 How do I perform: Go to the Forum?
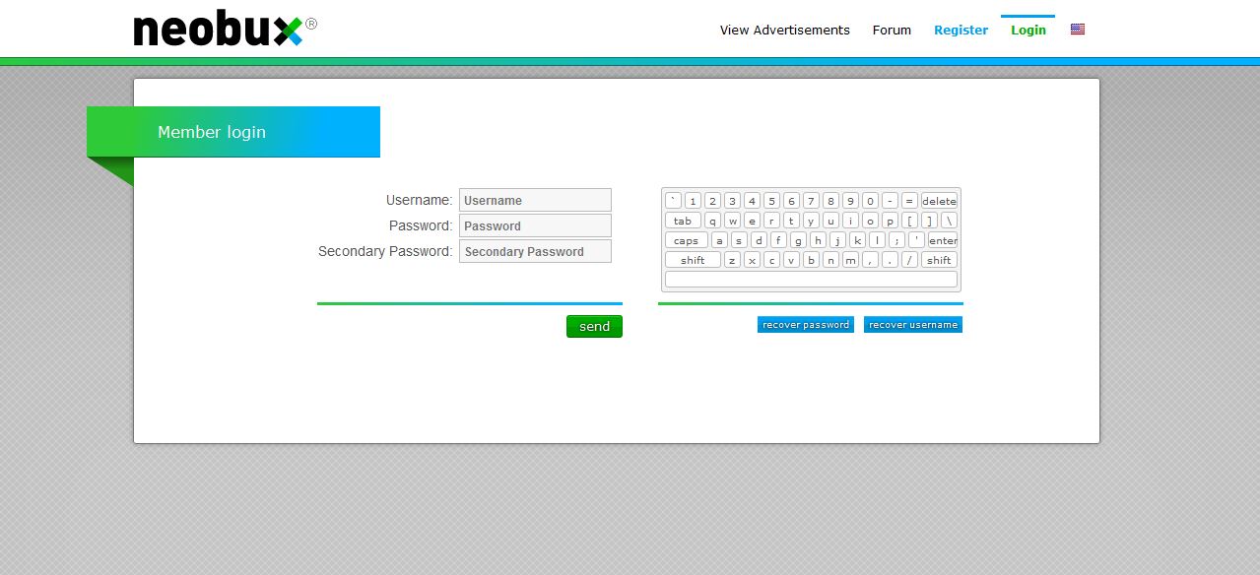coord(892,30)
